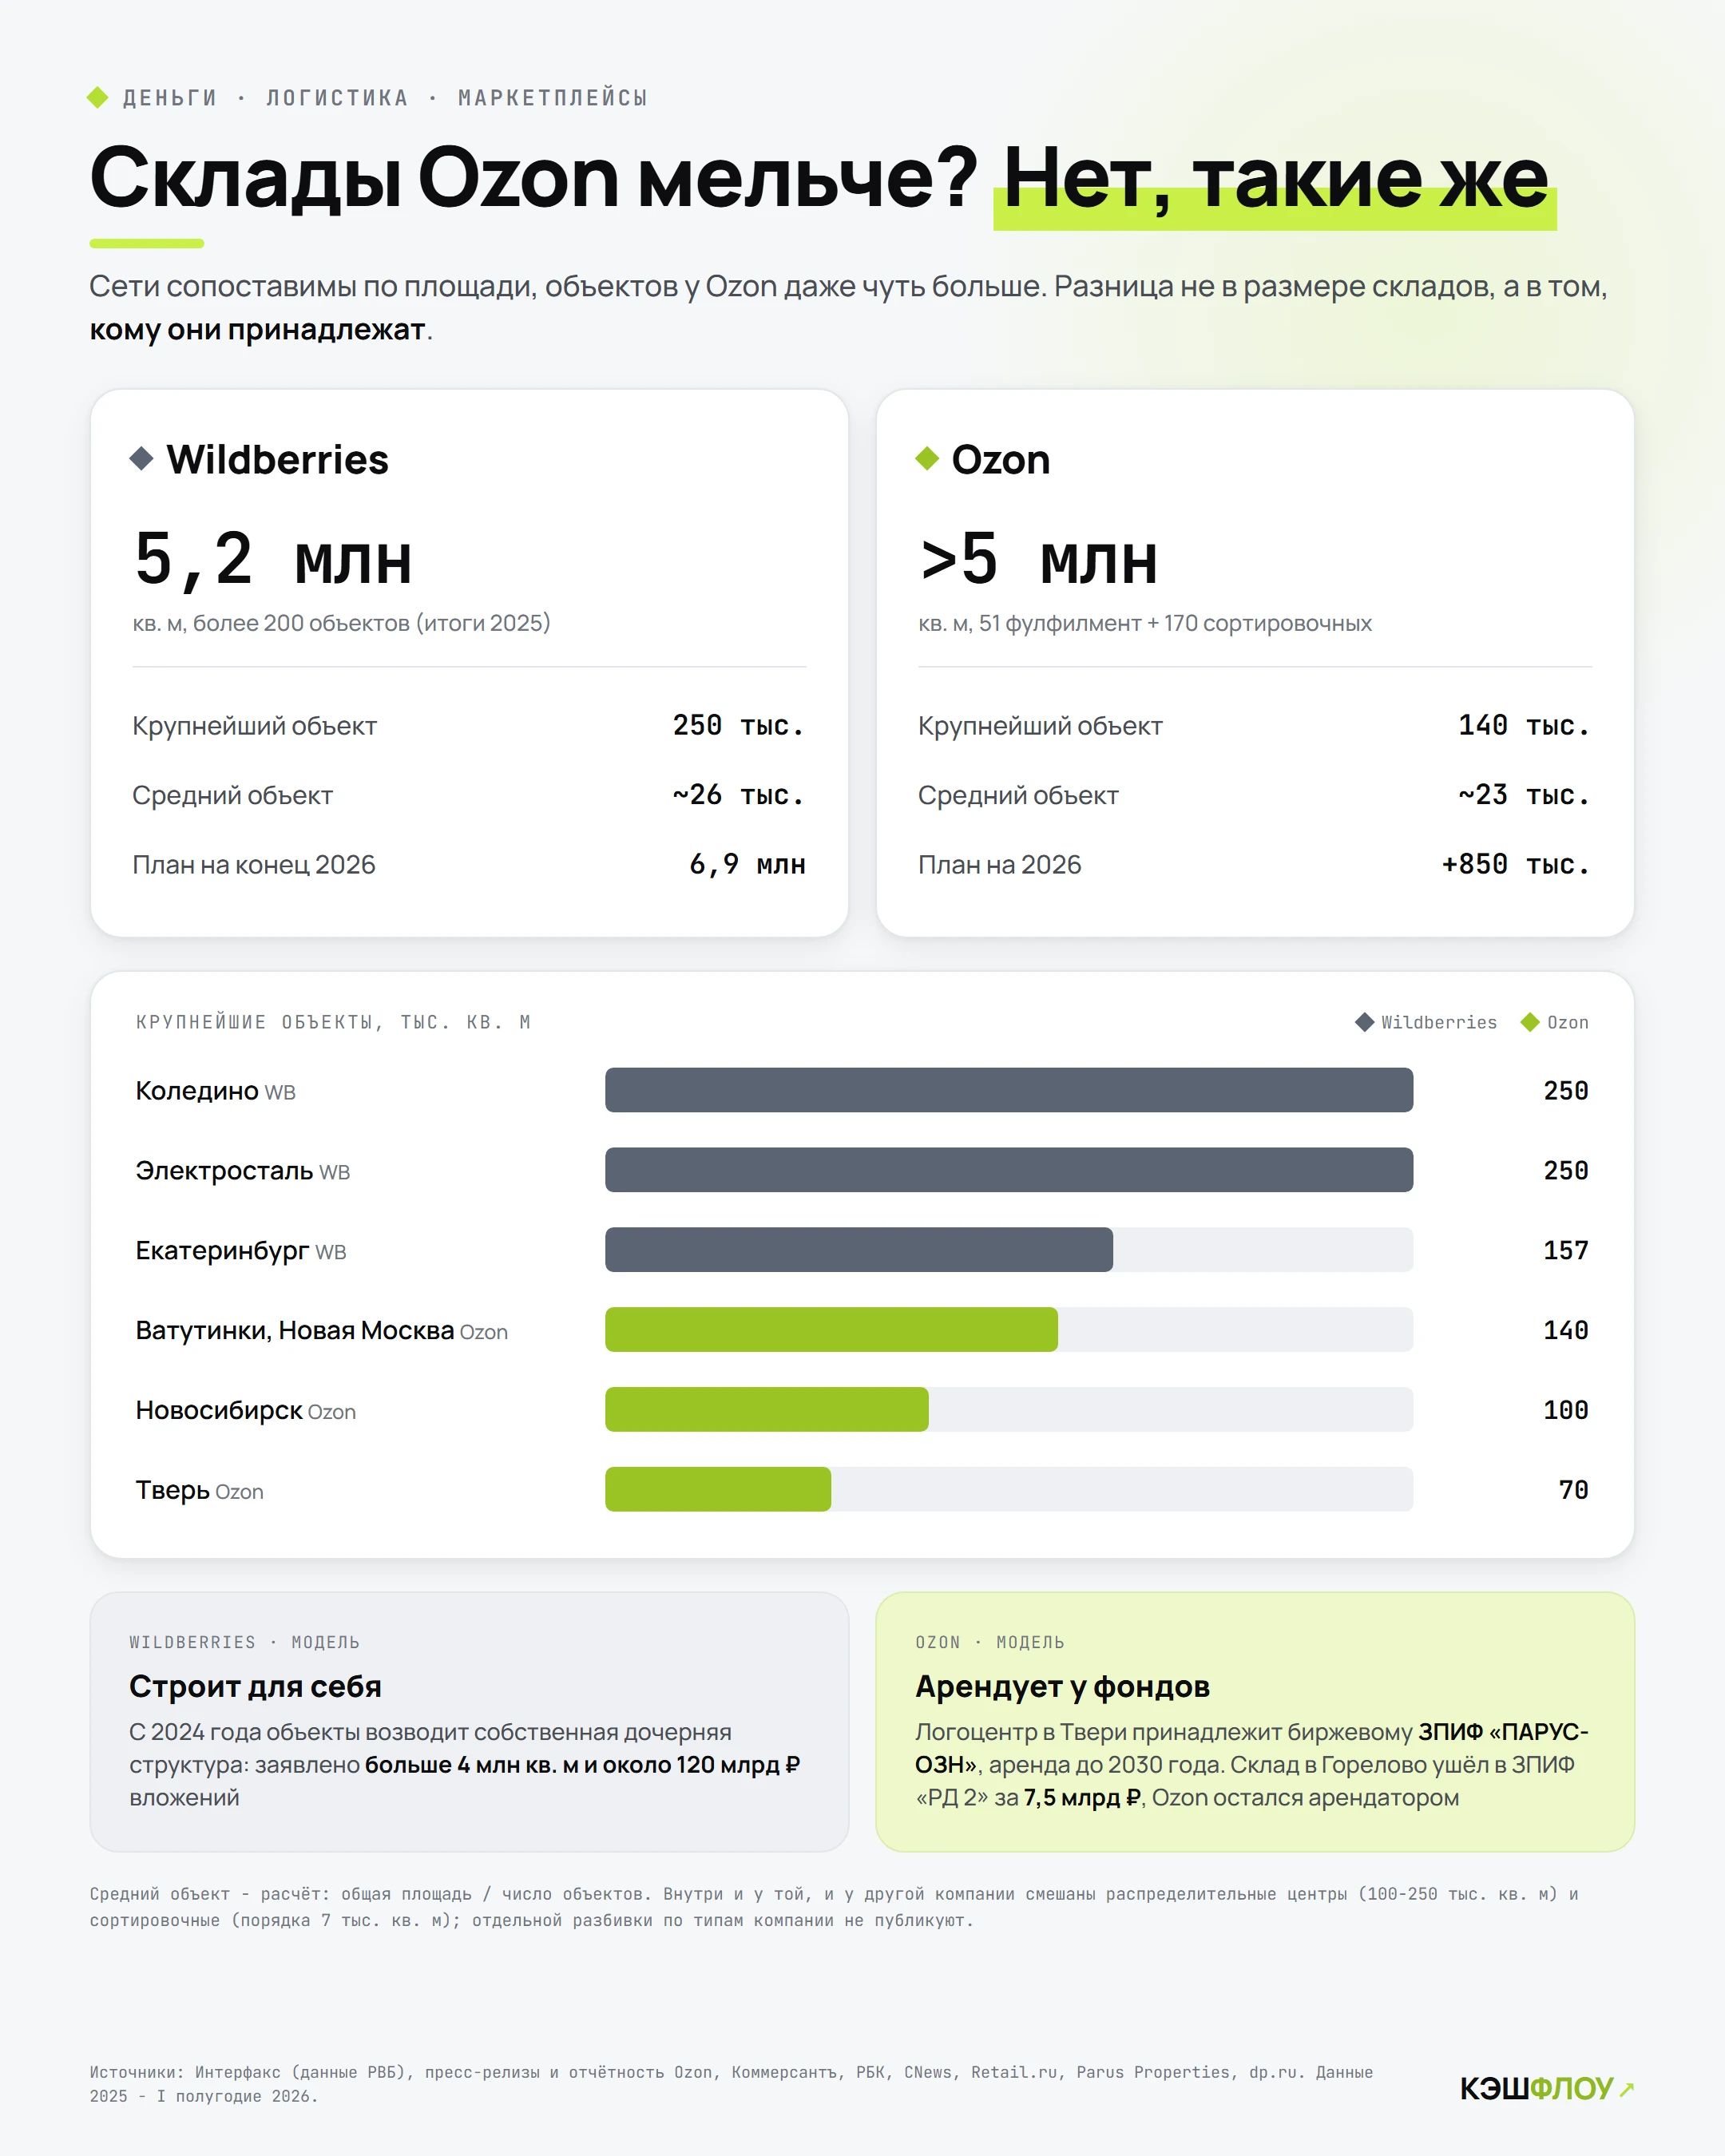Click the headline 'Склады Ozon мельче?'
Screen dimensions: 1725x2156
point(534,178)
